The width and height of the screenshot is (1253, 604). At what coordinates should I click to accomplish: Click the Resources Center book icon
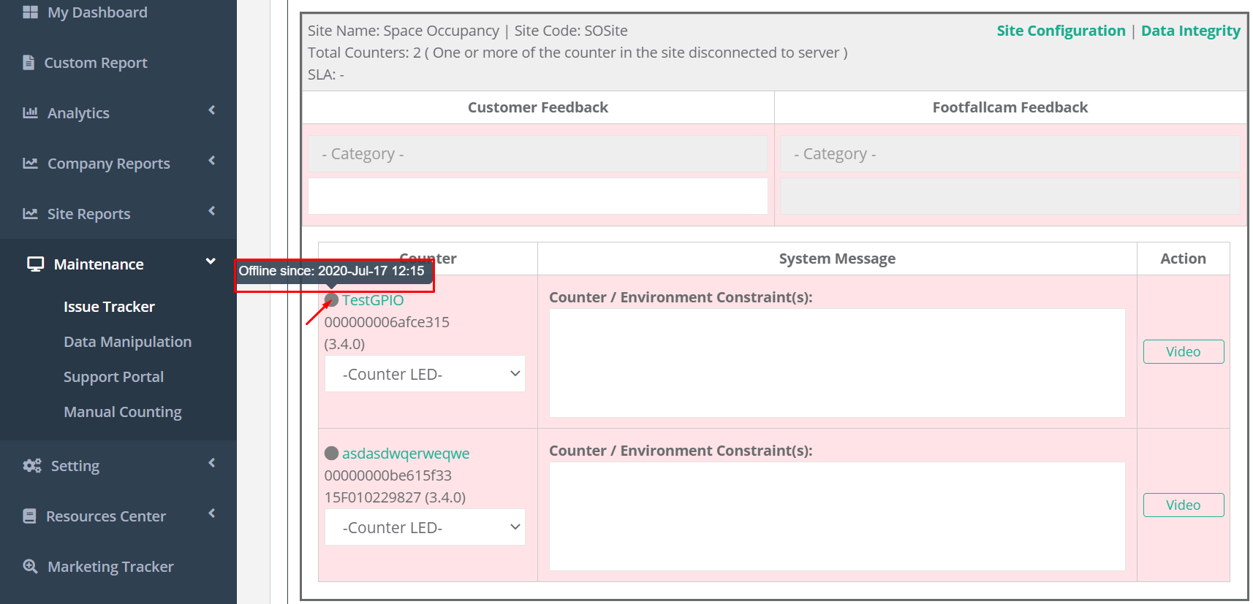coord(29,516)
